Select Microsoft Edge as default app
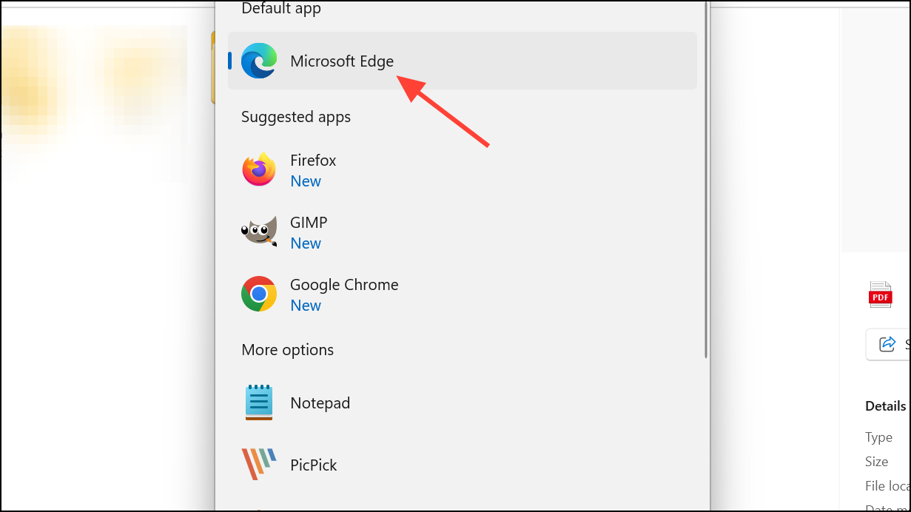911x512 pixels. 463,61
